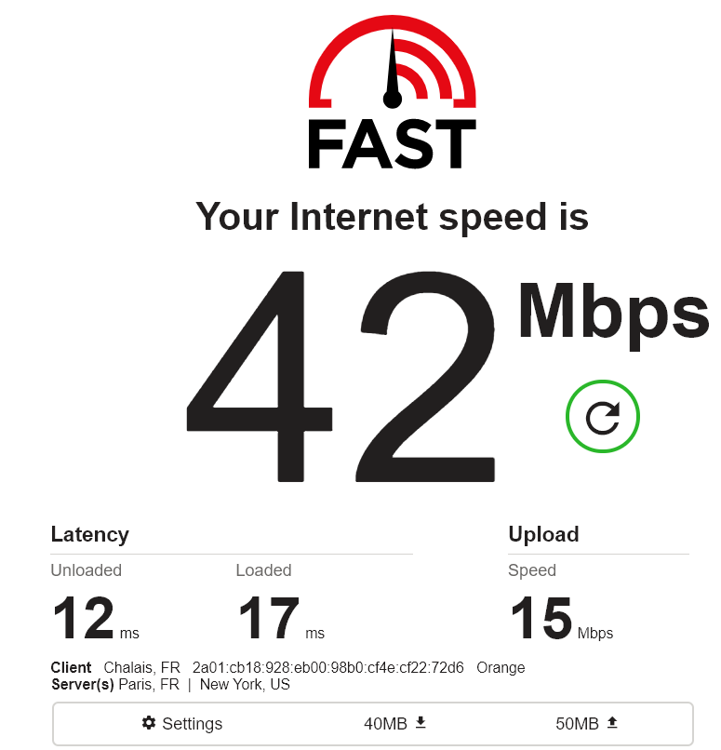Image resolution: width=721 pixels, height=750 pixels.
Task: Click the upload arrow icon beside 50MB
Action: 612,722
